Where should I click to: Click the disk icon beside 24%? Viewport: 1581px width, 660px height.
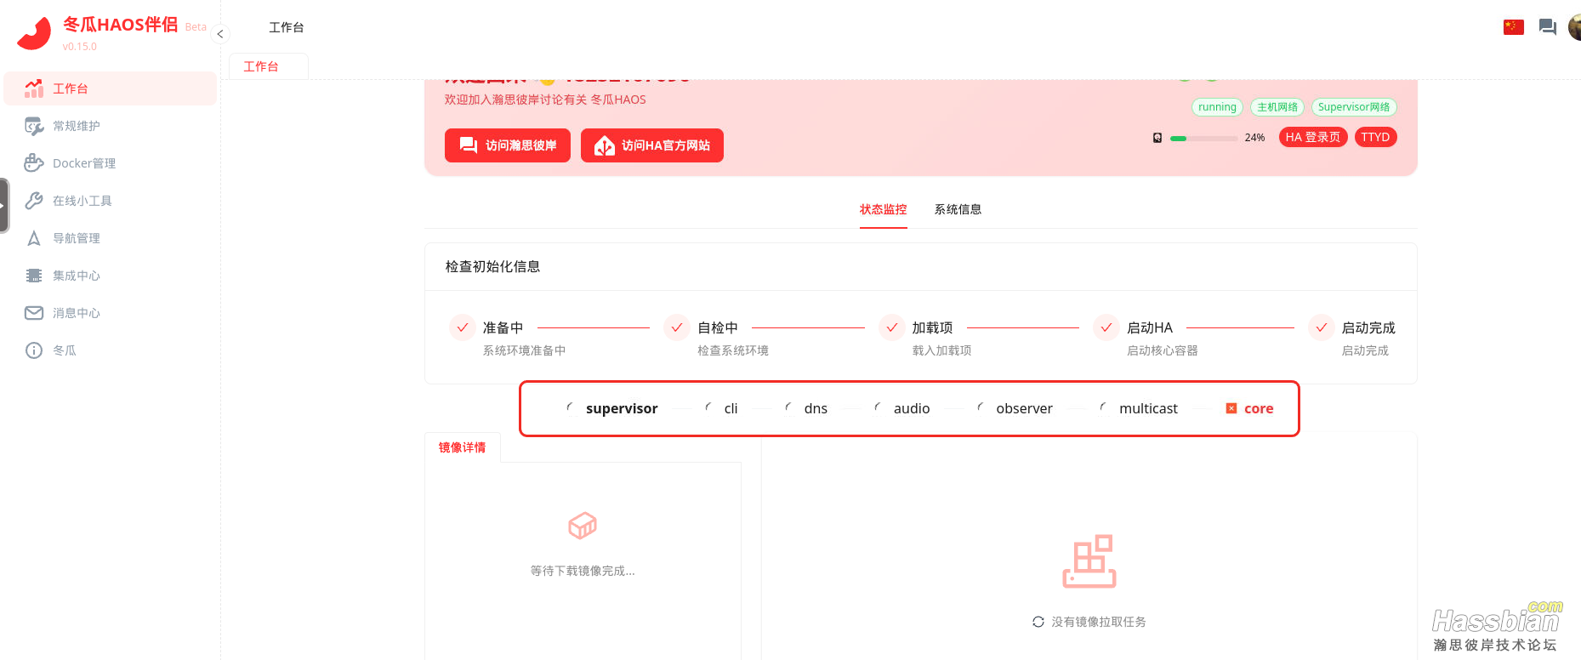1157,138
